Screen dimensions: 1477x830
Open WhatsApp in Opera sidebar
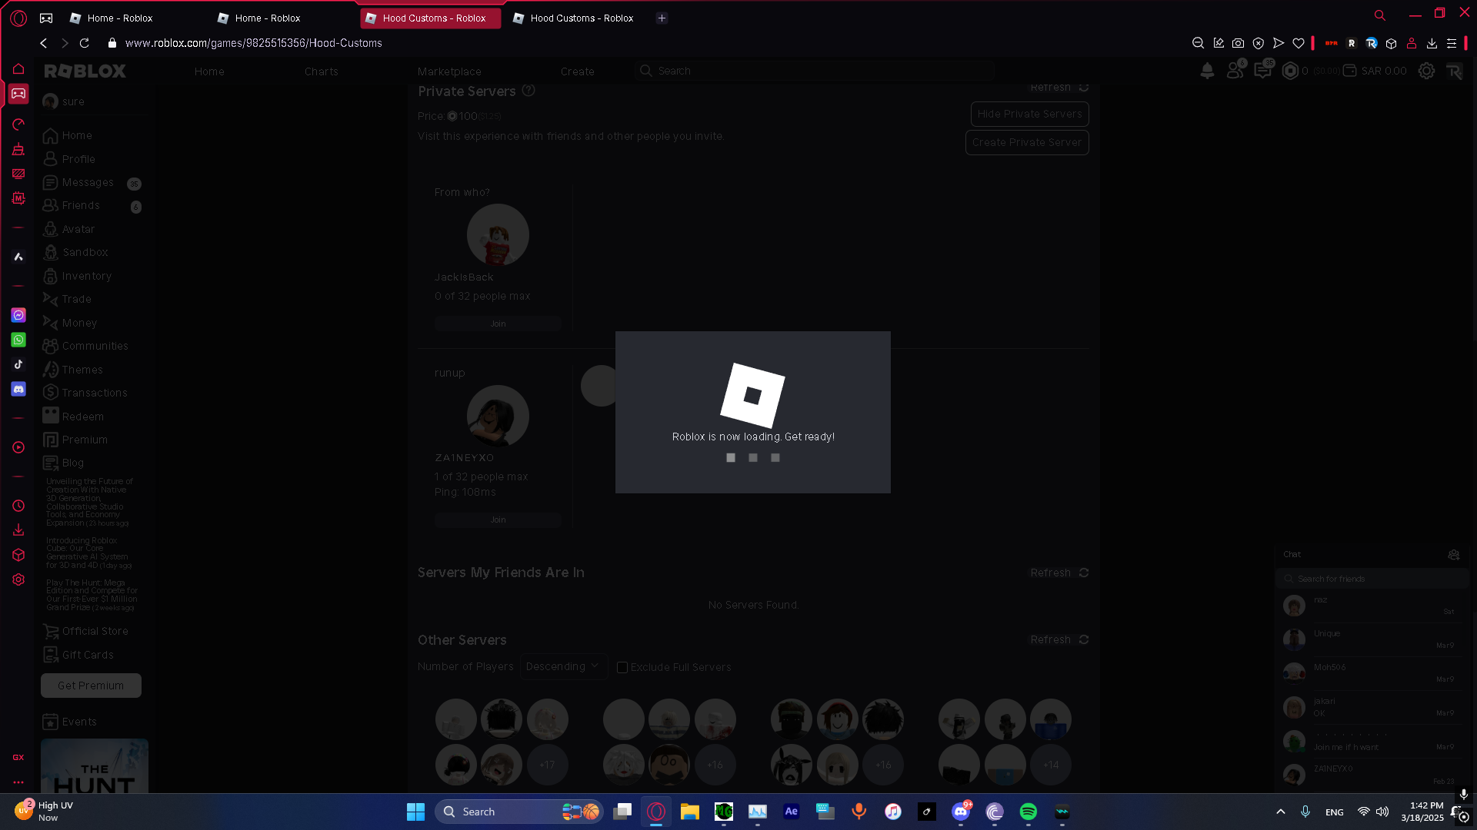[x=18, y=340]
